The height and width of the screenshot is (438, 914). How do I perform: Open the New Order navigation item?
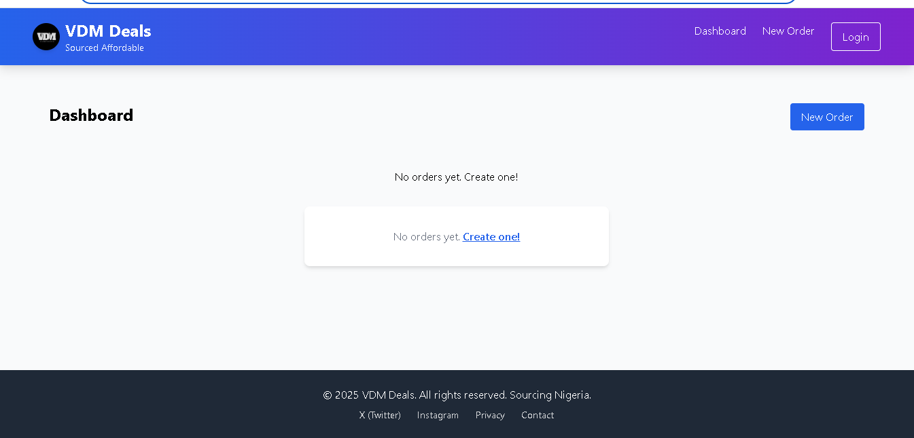point(788,31)
